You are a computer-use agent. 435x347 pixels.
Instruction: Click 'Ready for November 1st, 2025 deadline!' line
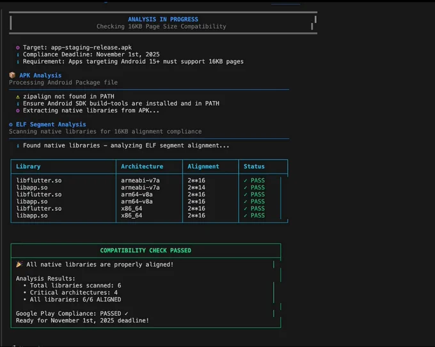pyautogui.click(x=83, y=320)
